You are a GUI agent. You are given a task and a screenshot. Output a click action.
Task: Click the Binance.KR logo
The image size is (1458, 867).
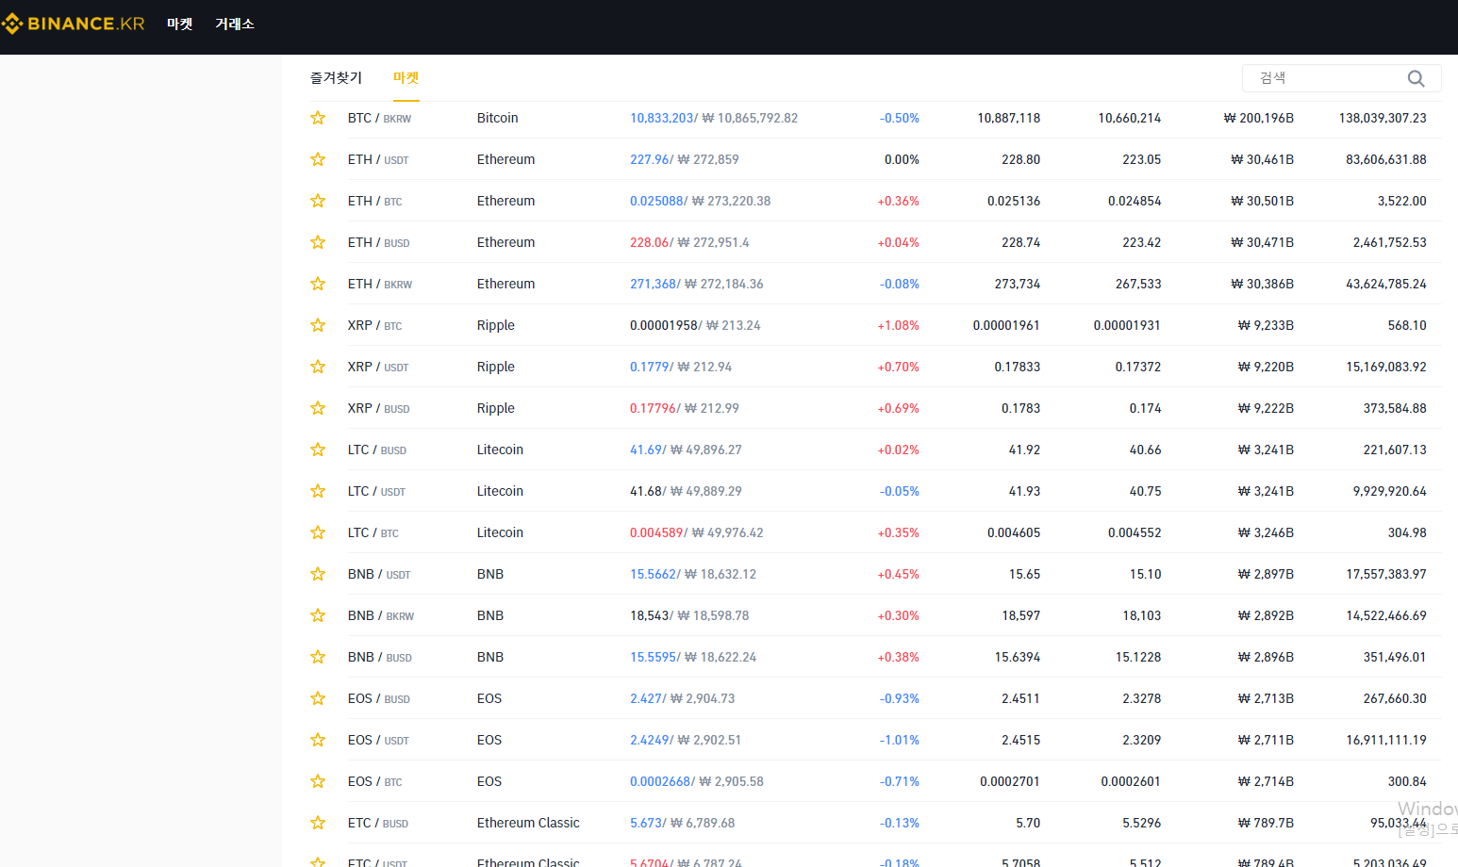(73, 24)
